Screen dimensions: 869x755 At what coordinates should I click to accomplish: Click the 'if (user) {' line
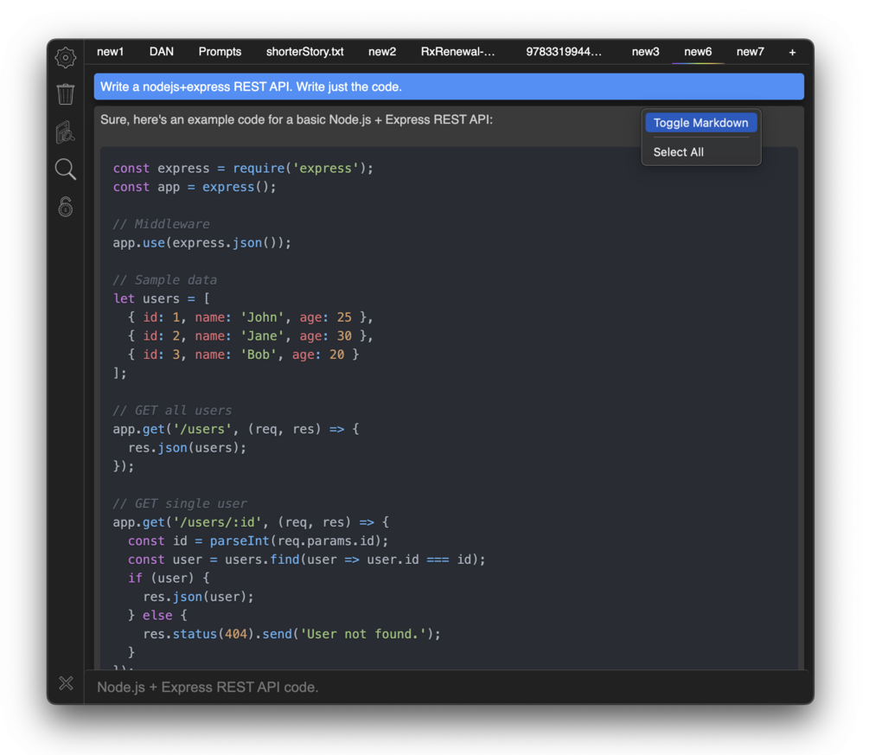[x=169, y=579]
